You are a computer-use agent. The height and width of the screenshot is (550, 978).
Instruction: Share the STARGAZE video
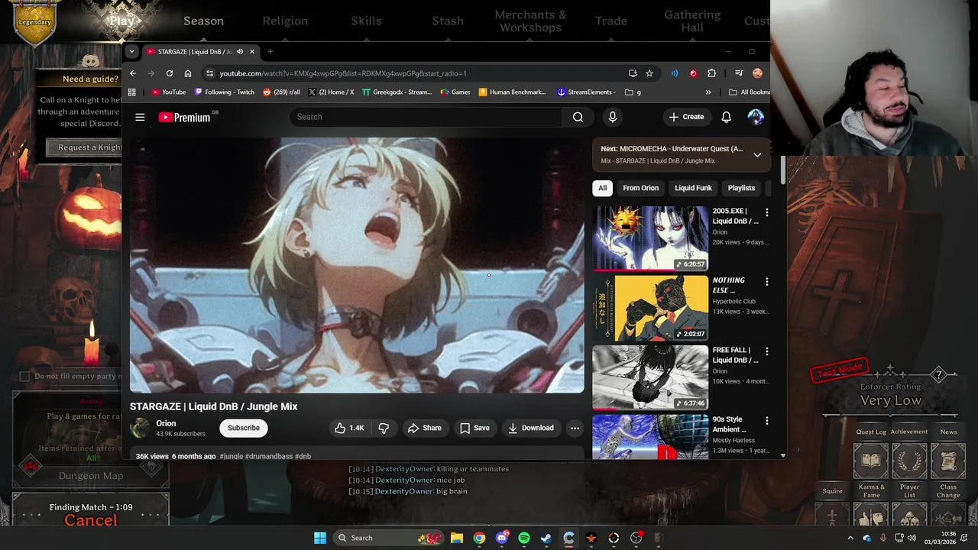click(x=425, y=428)
